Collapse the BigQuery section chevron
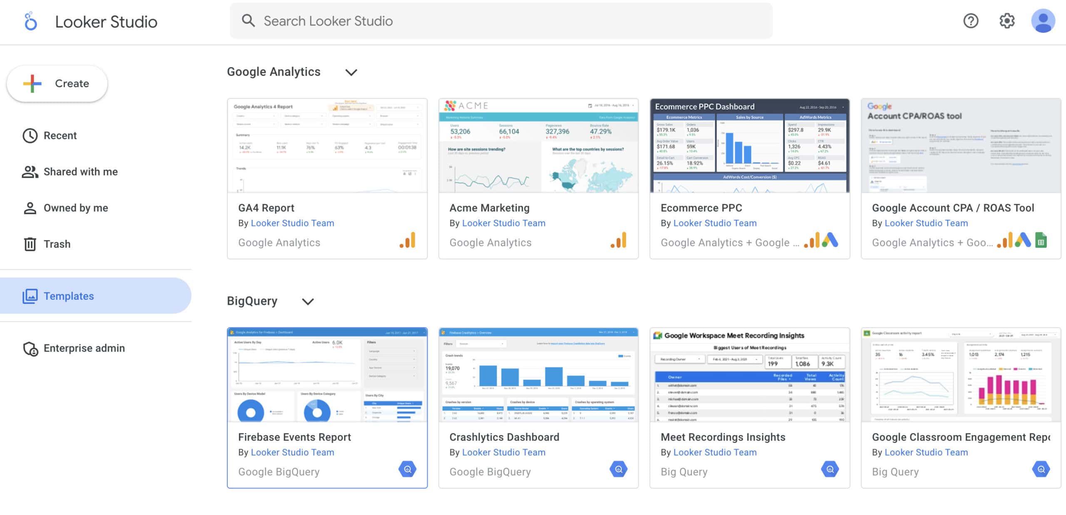 (308, 301)
